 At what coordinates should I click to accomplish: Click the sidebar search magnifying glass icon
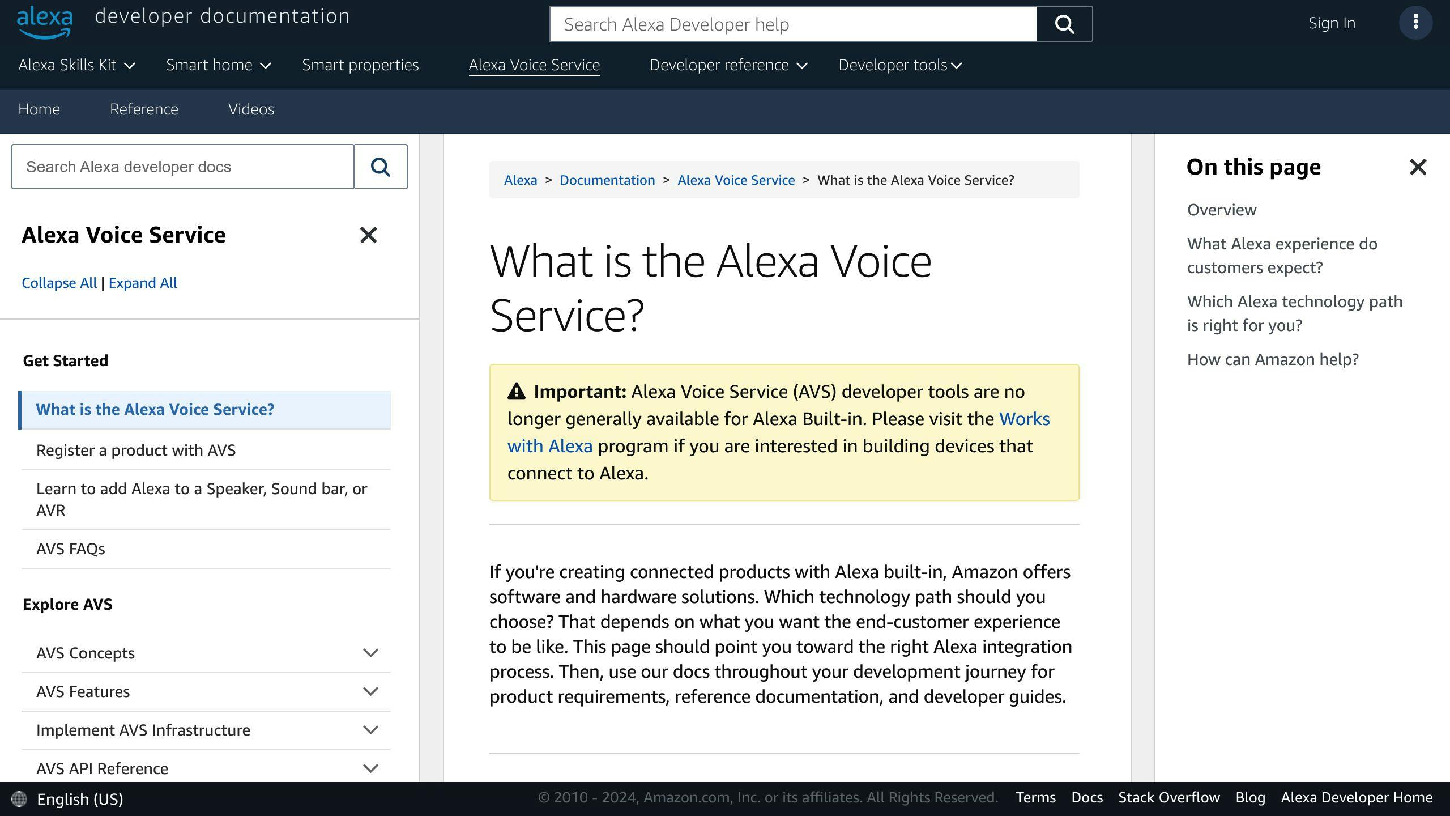(x=381, y=167)
